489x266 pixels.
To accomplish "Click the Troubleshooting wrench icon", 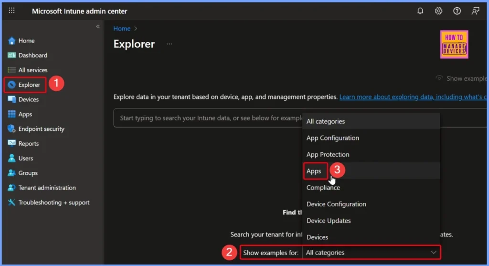I will tap(11, 202).
